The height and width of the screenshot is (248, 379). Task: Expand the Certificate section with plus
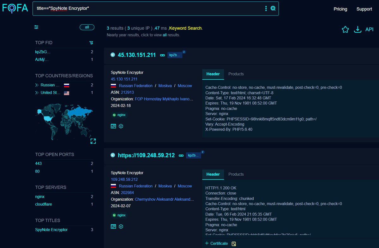207,243
